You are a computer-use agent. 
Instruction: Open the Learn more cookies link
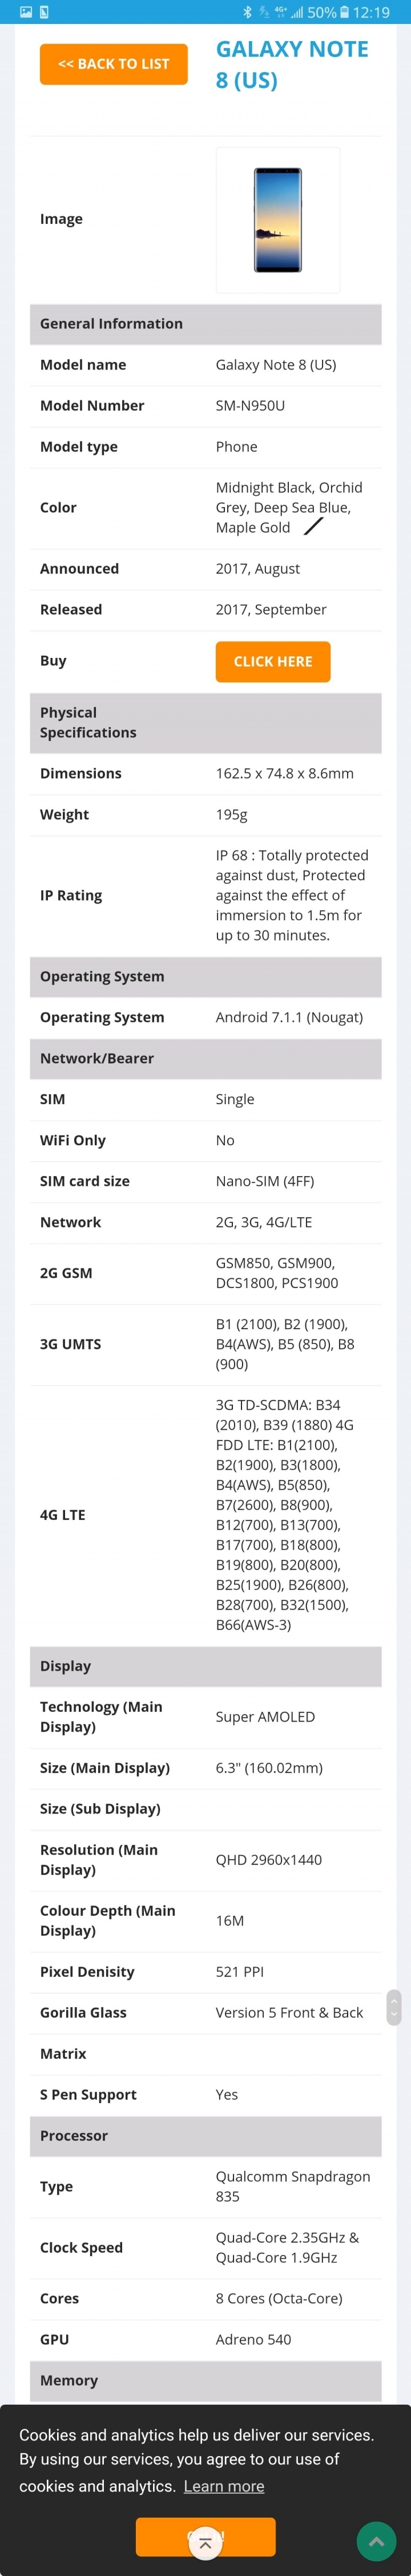click(x=224, y=2486)
